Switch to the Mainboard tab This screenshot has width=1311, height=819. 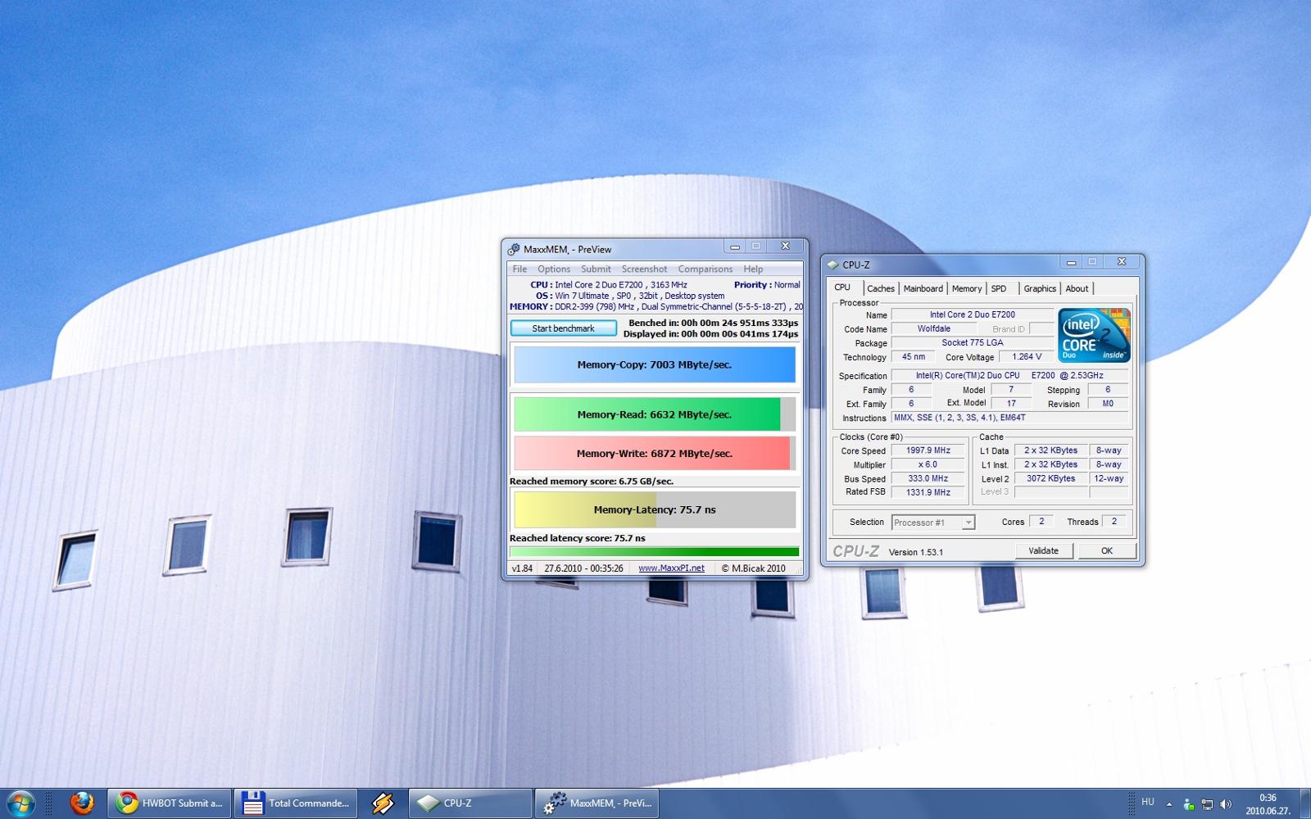click(923, 288)
